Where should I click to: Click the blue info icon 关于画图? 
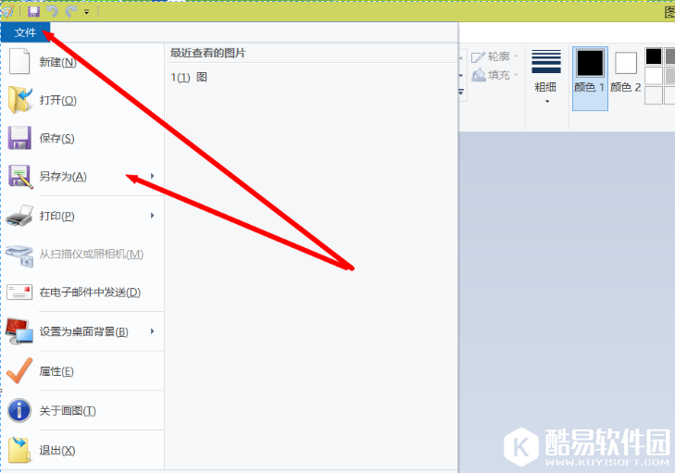pyautogui.click(x=19, y=410)
